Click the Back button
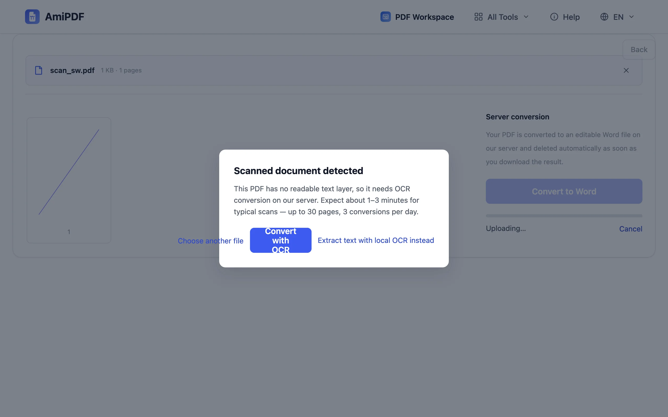 [639, 50]
